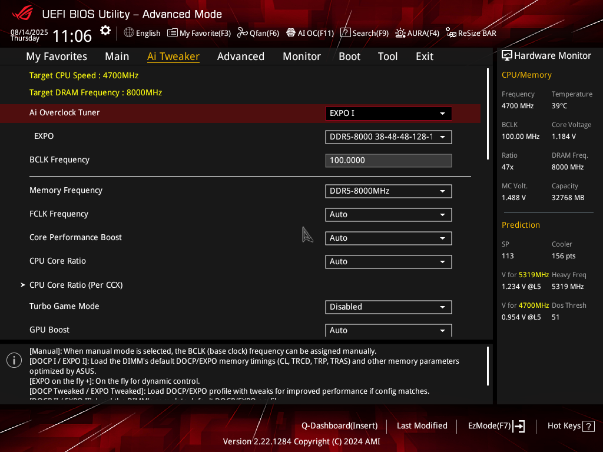Open the FCLK Frequency dropdown
603x452 pixels.
click(x=389, y=214)
